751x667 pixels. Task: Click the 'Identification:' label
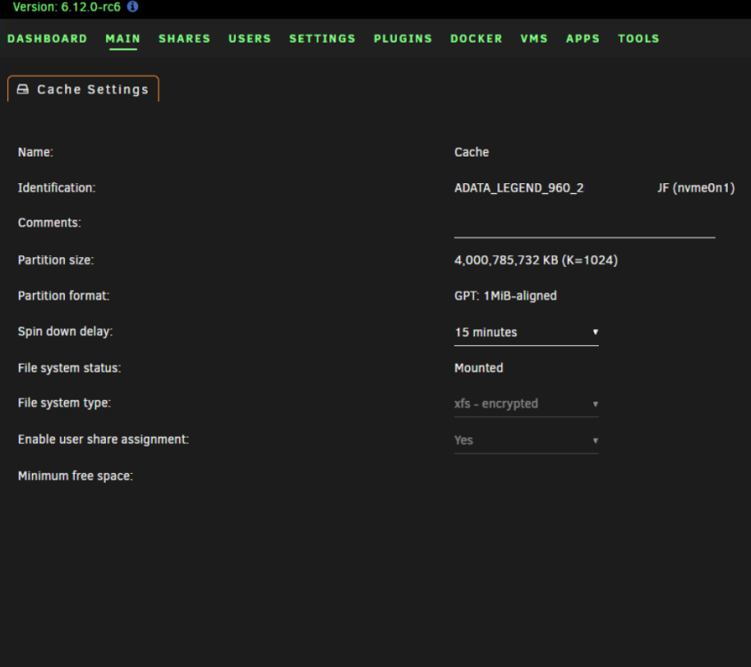(57, 188)
